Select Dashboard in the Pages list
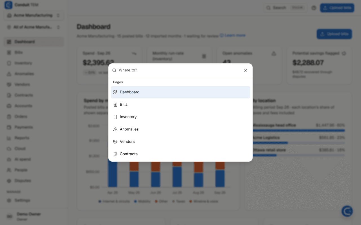This screenshot has width=361, height=225. pos(180,92)
